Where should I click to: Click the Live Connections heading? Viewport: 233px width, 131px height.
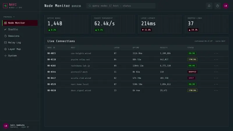61,41
